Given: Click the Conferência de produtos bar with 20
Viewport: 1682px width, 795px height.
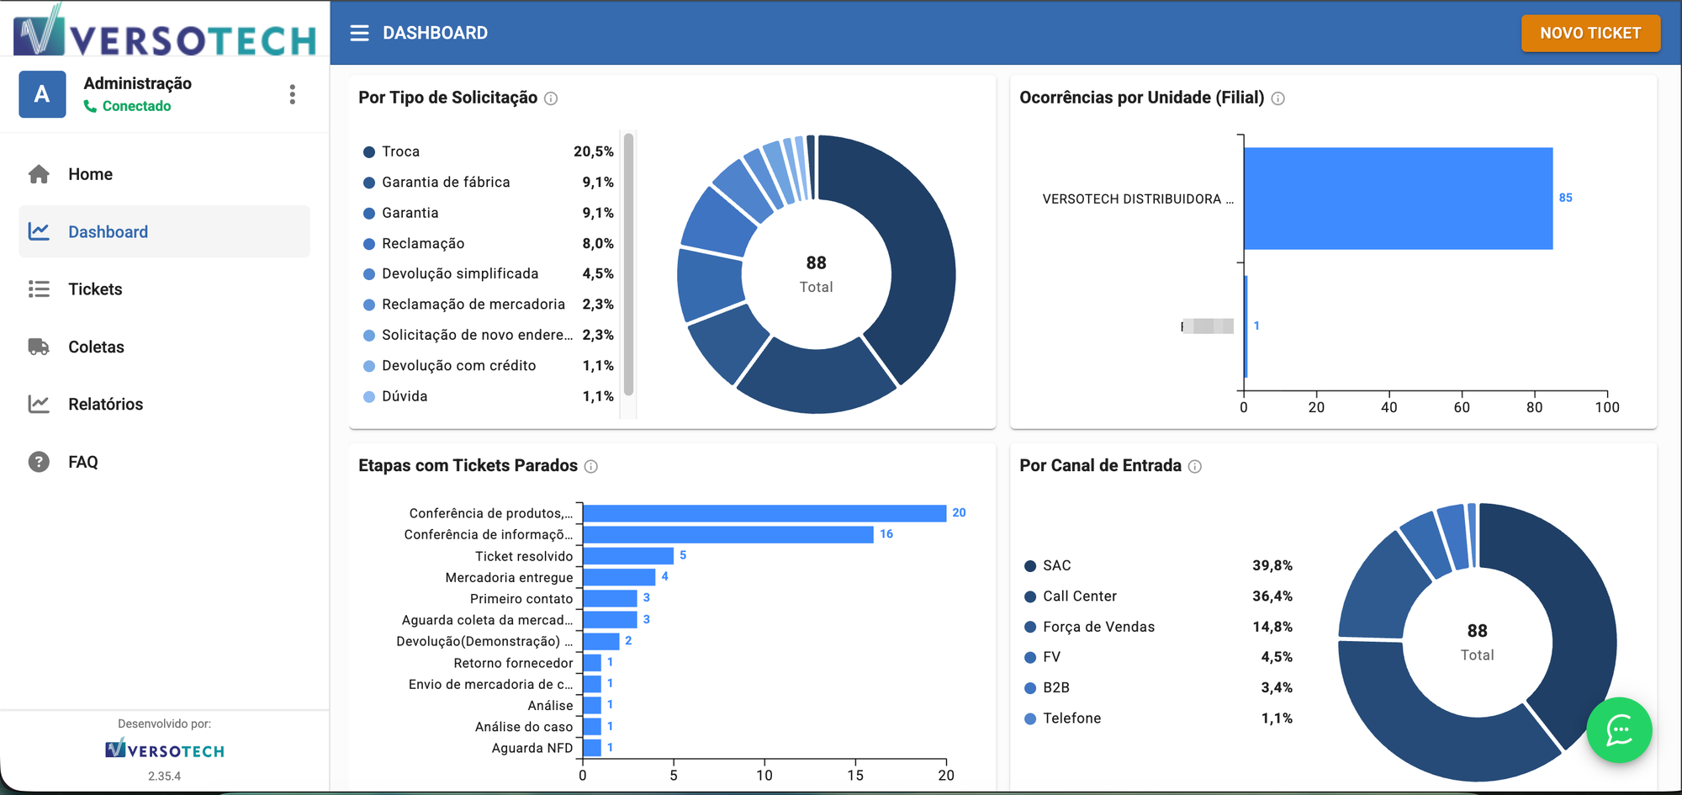Looking at the screenshot, I should click(764, 513).
